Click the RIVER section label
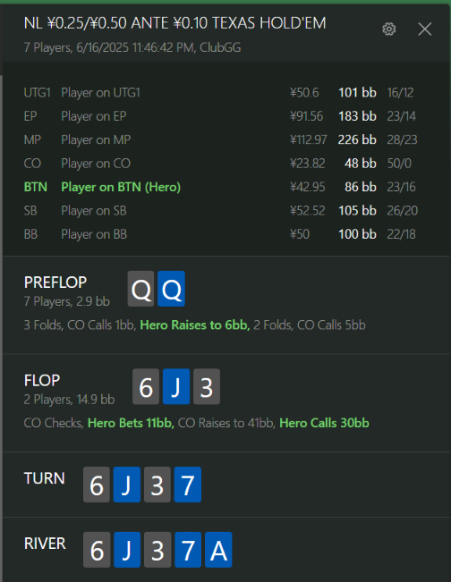Screen dimensions: 451x582 coord(45,544)
